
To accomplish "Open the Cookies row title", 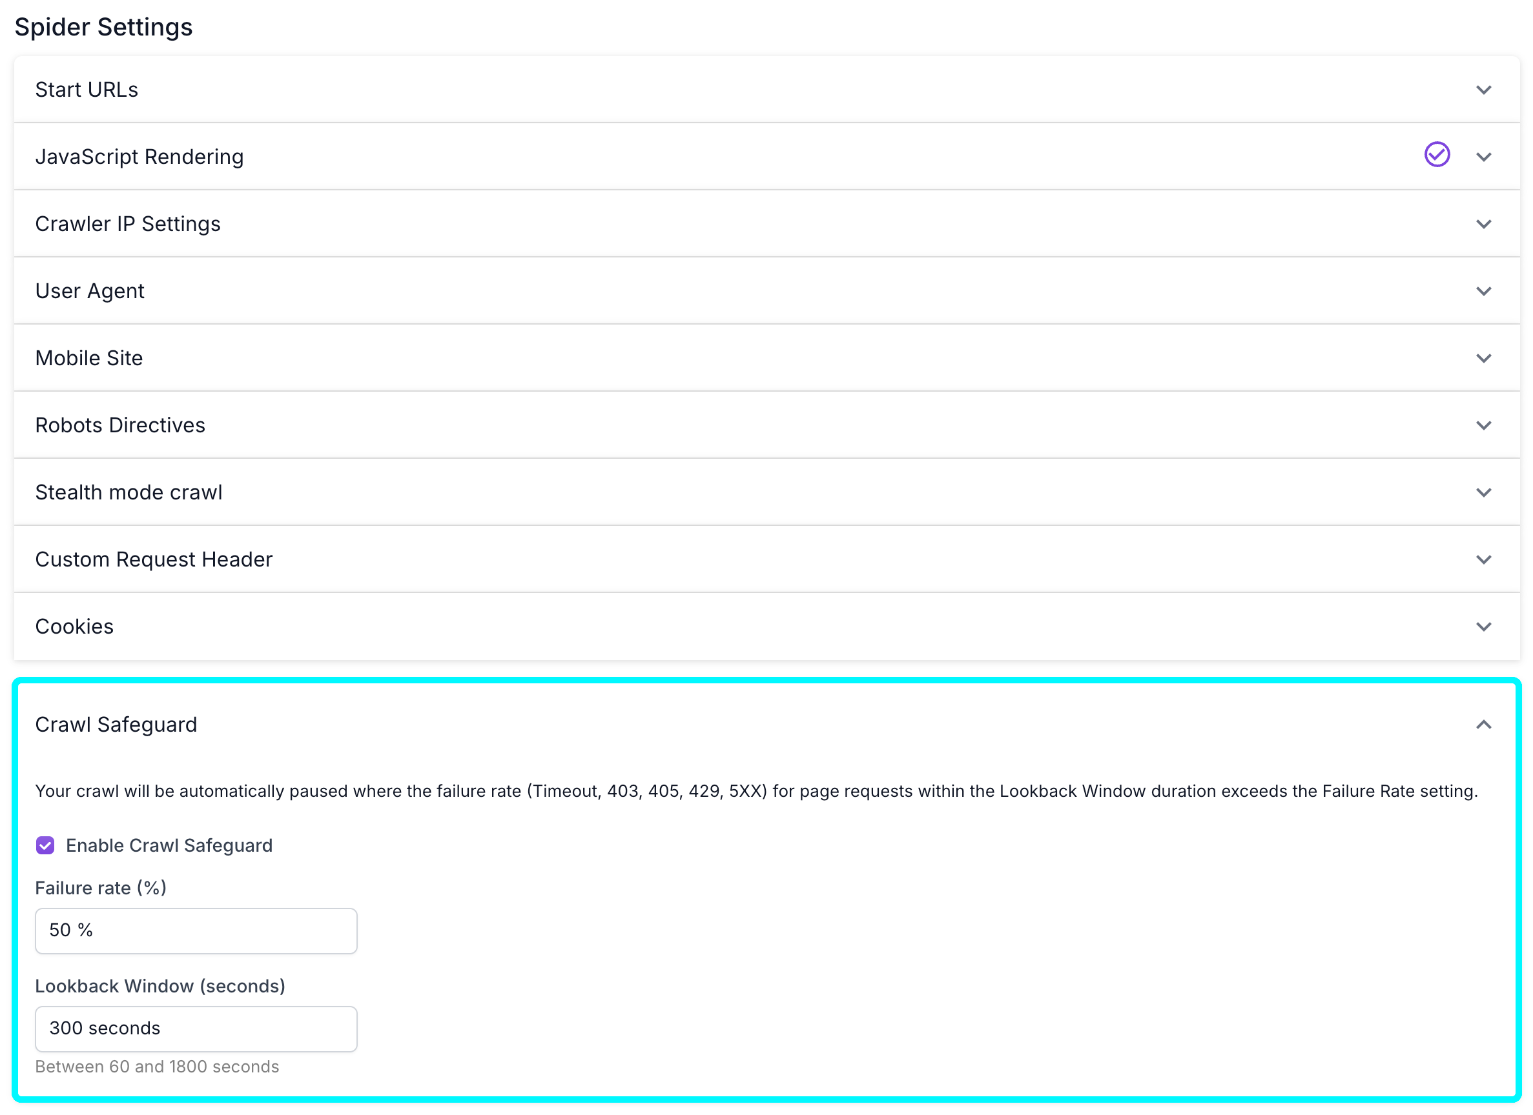I will (74, 627).
